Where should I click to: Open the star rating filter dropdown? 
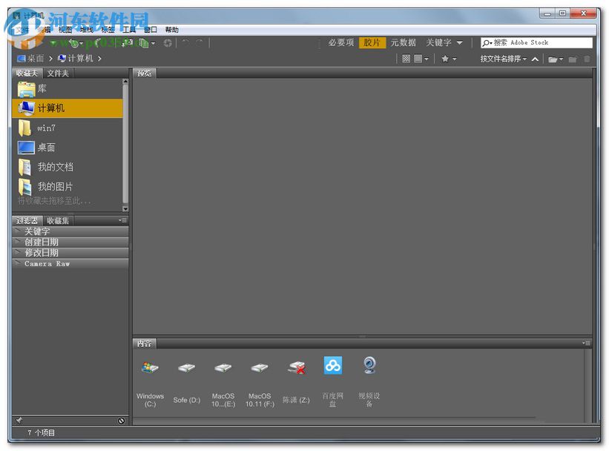[448, 59]
